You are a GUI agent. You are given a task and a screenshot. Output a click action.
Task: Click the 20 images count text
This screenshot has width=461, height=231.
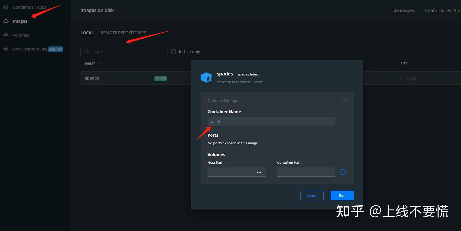[404, 10]
